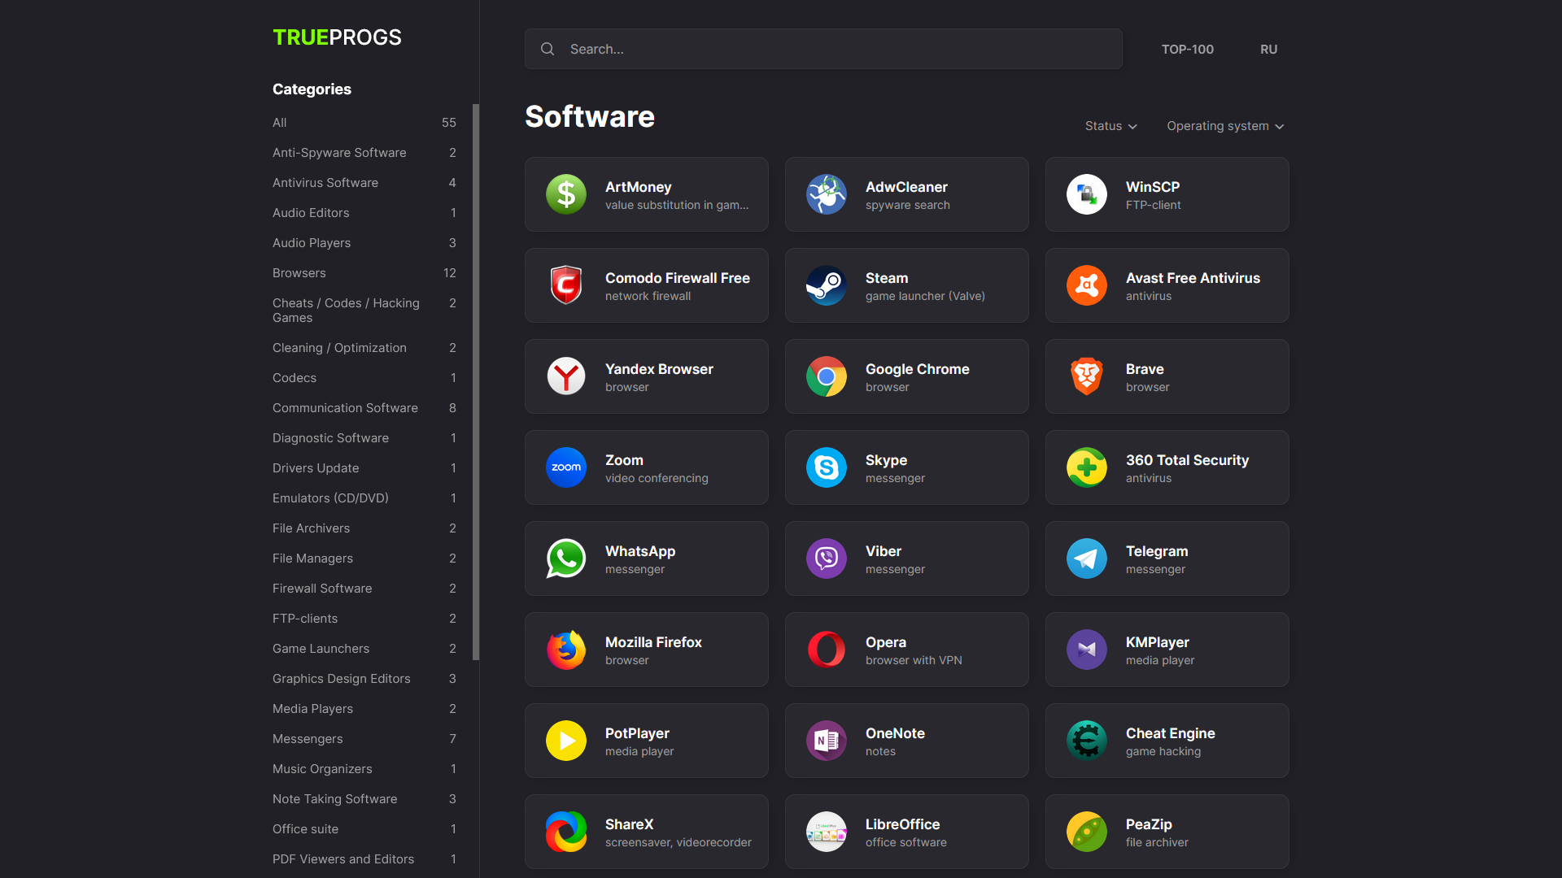
Task: Open the TOP-100 page
Action: (x=1187, y=50)
